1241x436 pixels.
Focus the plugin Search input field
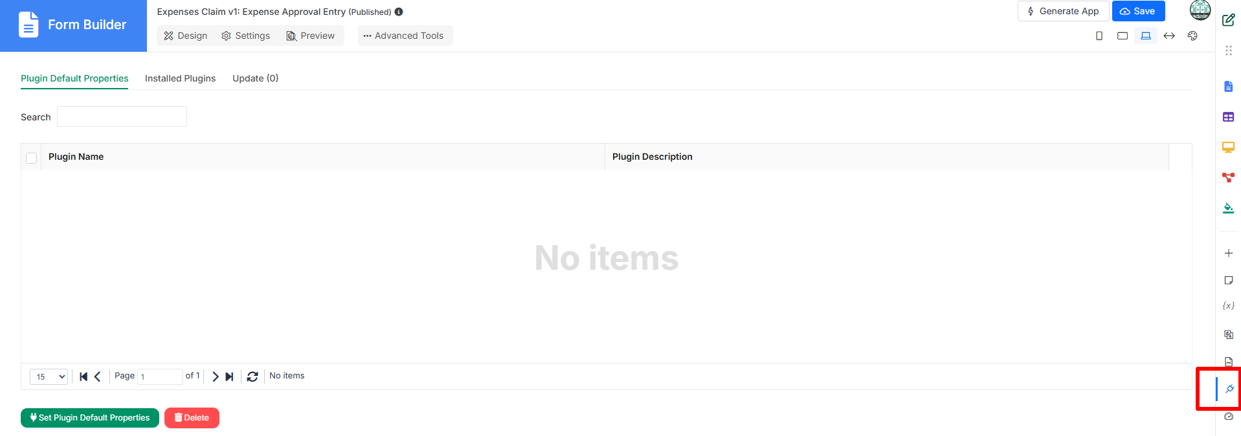pos(122,116)
